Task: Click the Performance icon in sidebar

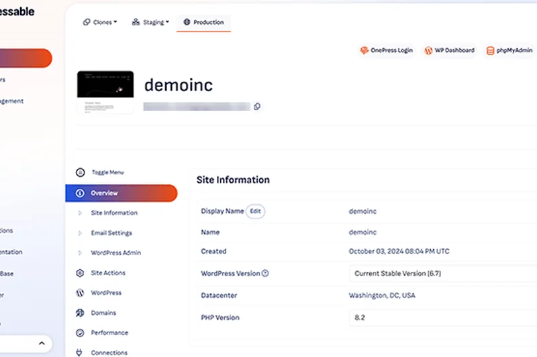Action: tap(80, 333)
